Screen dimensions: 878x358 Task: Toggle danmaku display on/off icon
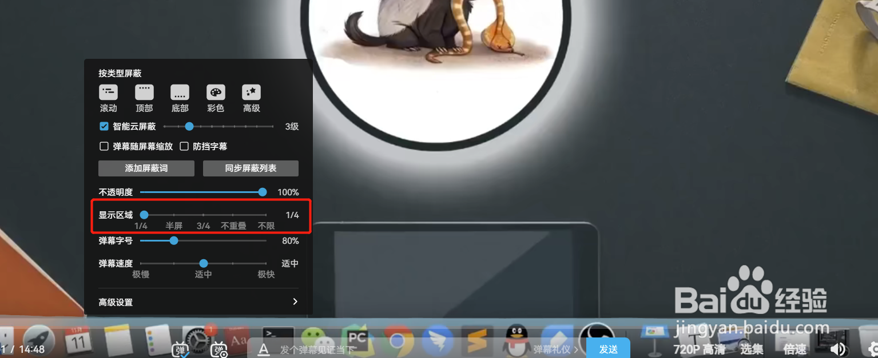point(181,349)
